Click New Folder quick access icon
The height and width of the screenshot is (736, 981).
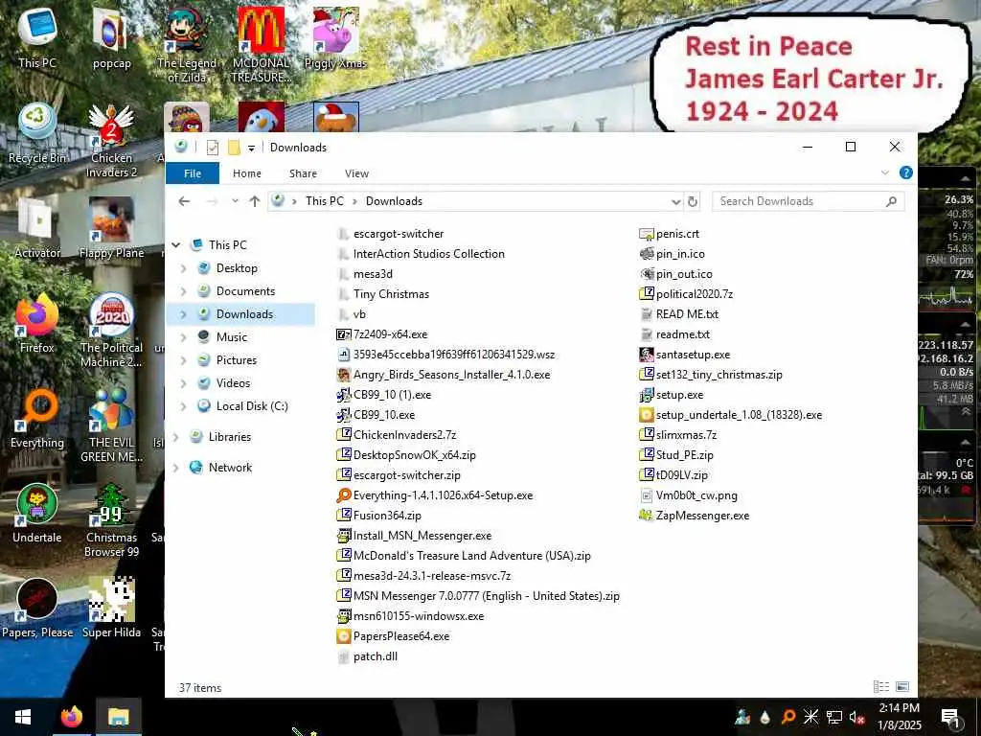pyautogui.click(x=234, y=147)
